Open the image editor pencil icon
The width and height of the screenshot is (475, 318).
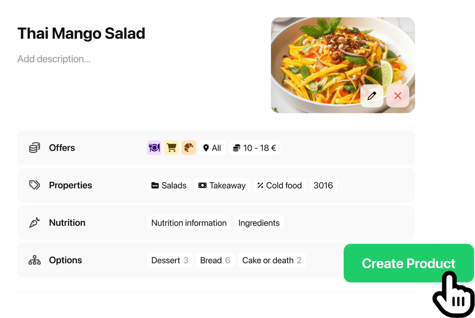point(371,96)
